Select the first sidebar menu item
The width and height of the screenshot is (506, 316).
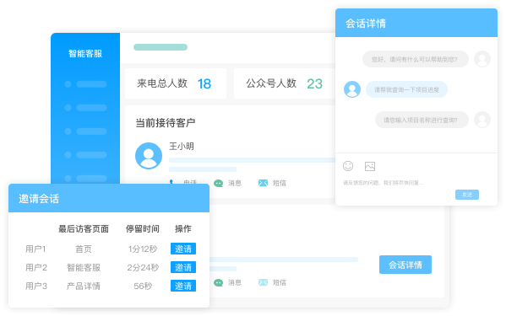[85, 84]
